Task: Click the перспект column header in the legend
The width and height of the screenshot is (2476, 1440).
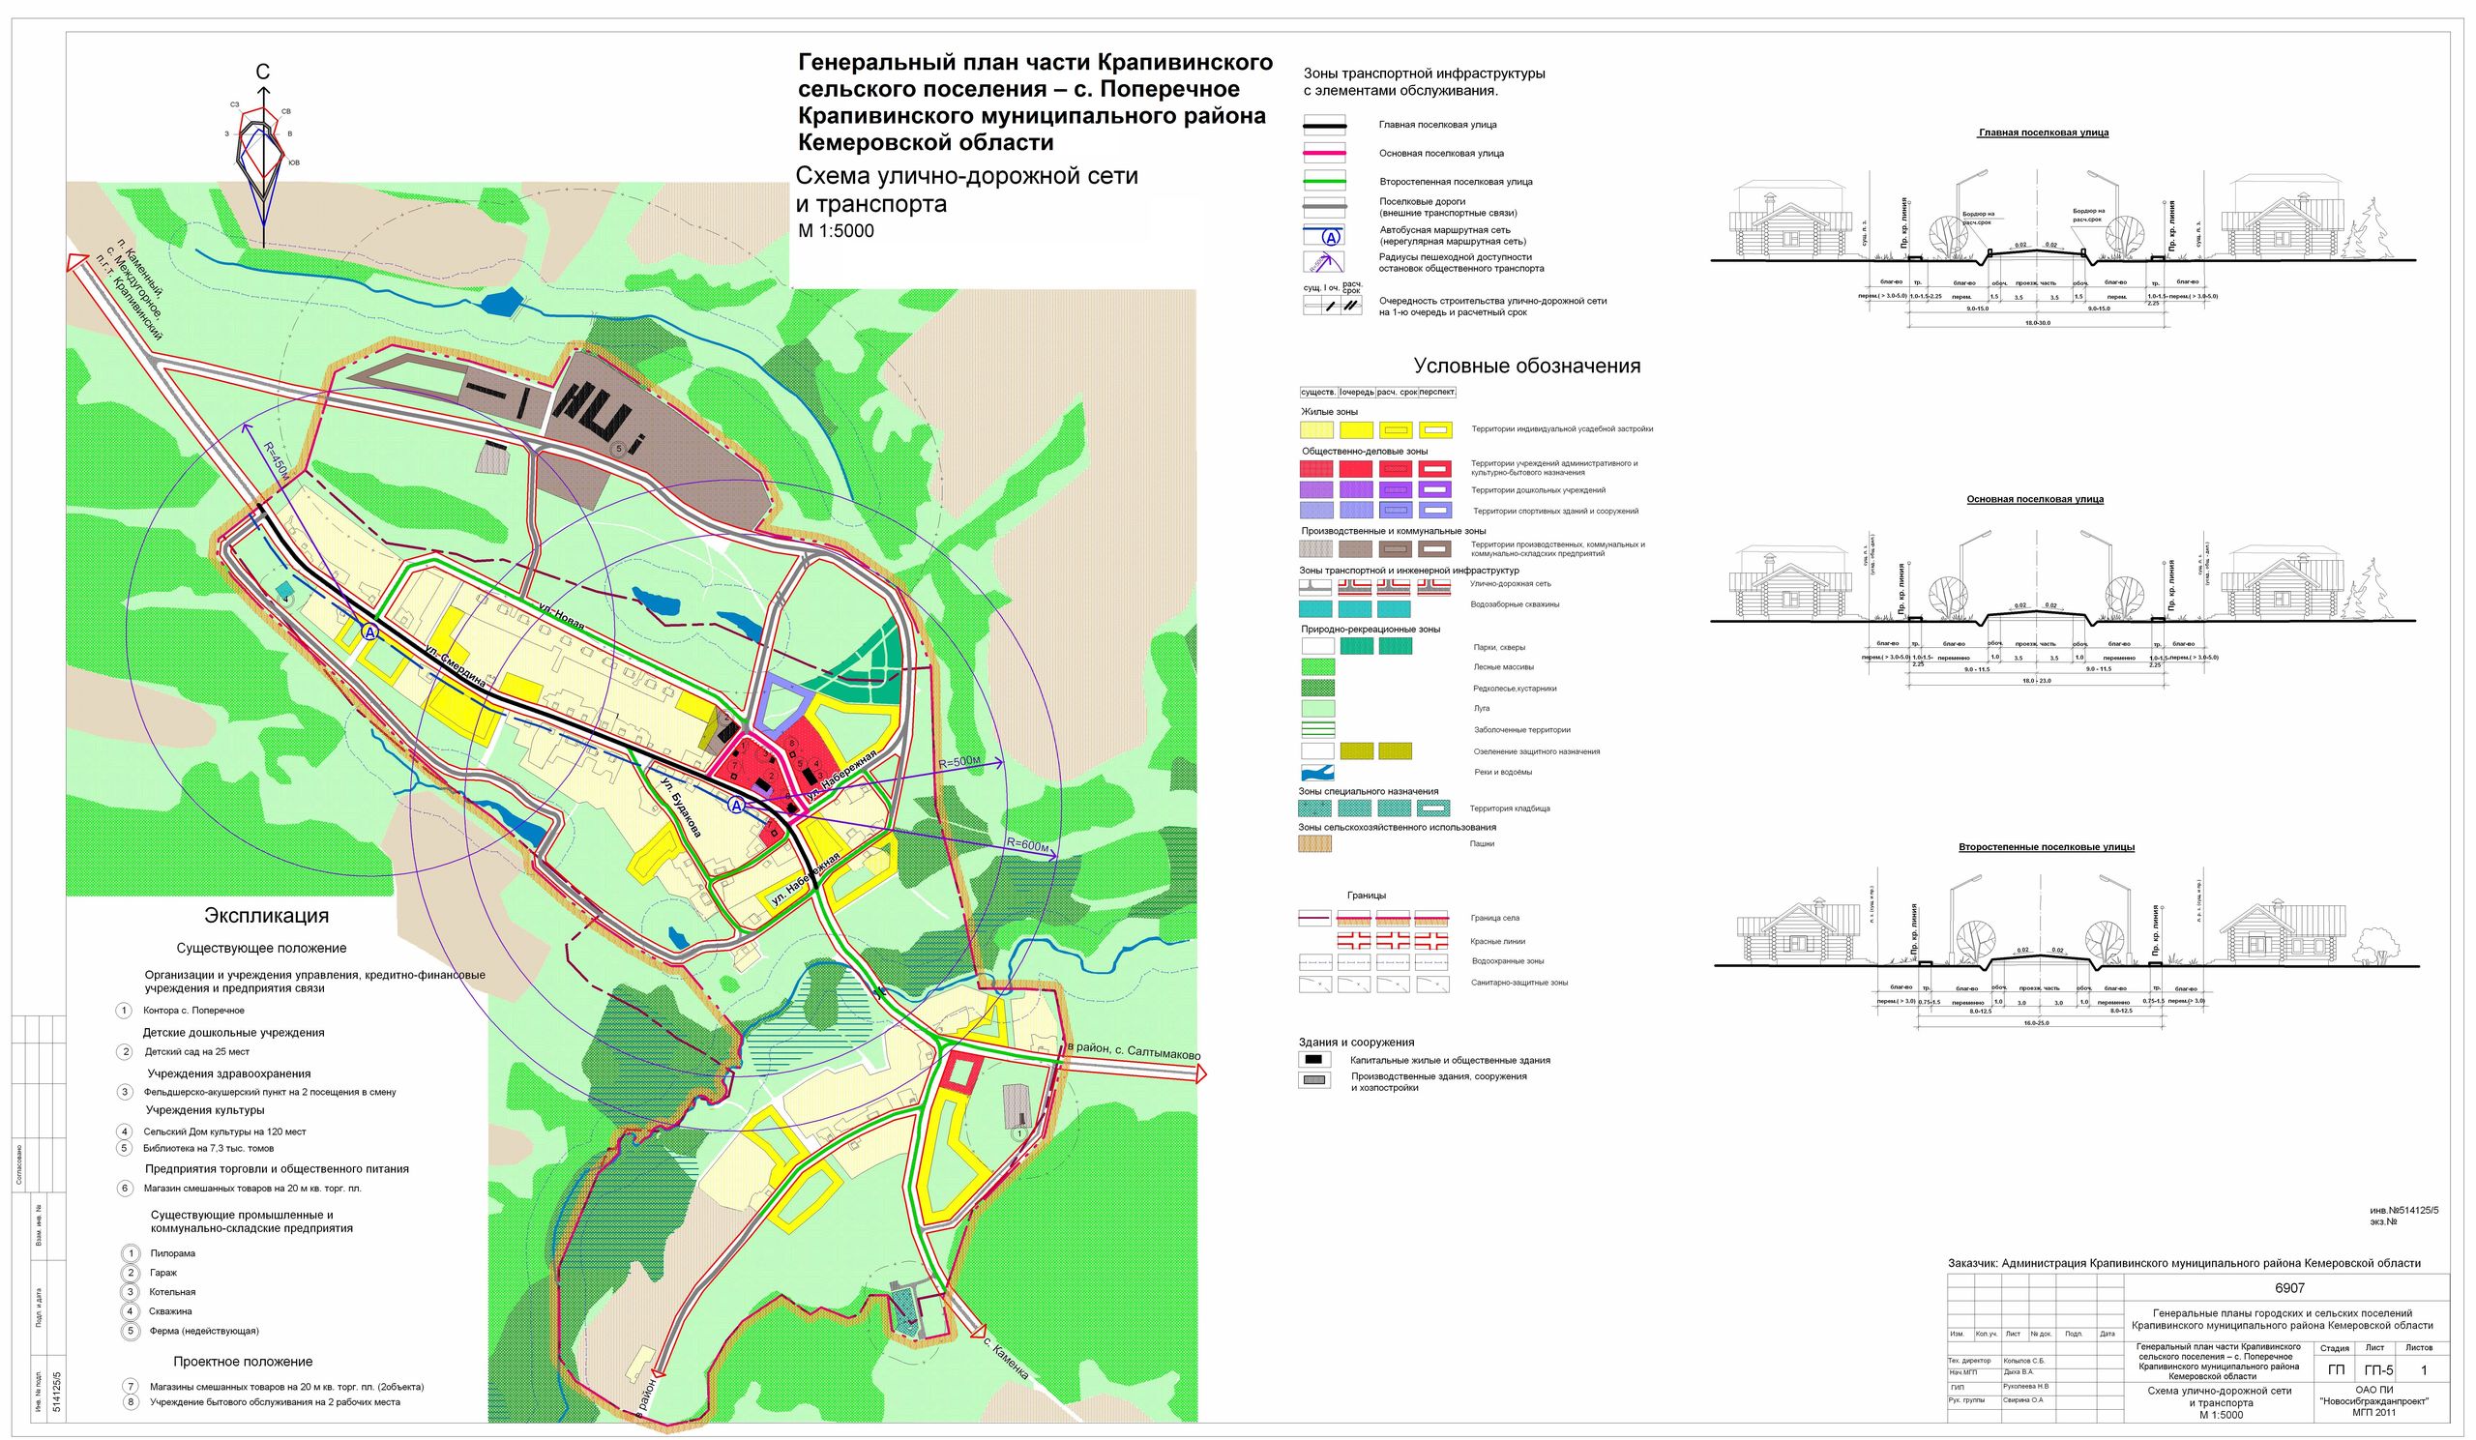Action: click(x=1436, y=392)
